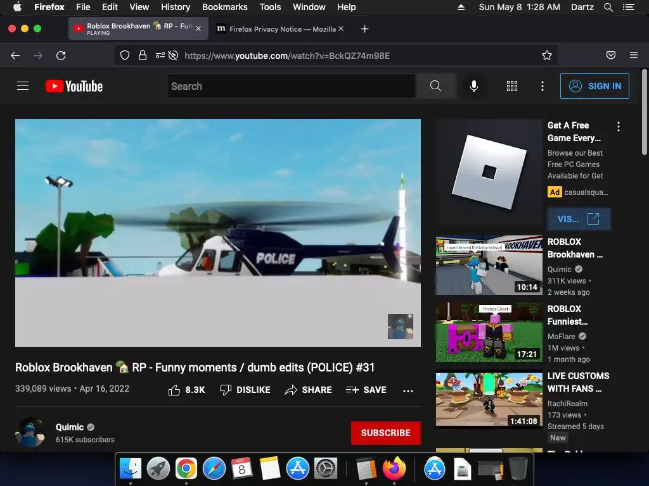Open the Firefox application hamburger menu
This screenshot has width=649, height=486.
tap(634, 56)
